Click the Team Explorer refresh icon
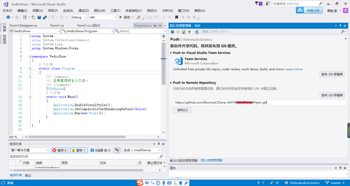 pyautogui.click(x=197, y=32)
